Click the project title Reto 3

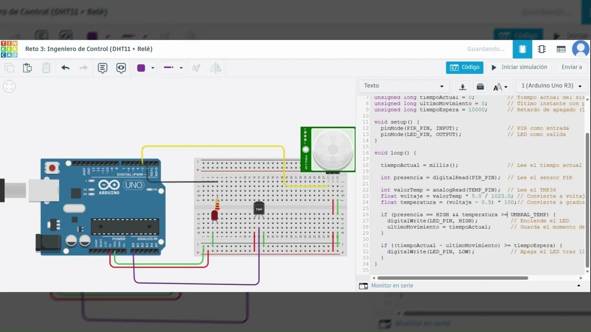coord(89,49)
